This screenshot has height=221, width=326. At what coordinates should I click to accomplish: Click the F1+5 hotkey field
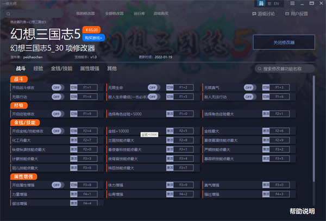coord(183,97)
